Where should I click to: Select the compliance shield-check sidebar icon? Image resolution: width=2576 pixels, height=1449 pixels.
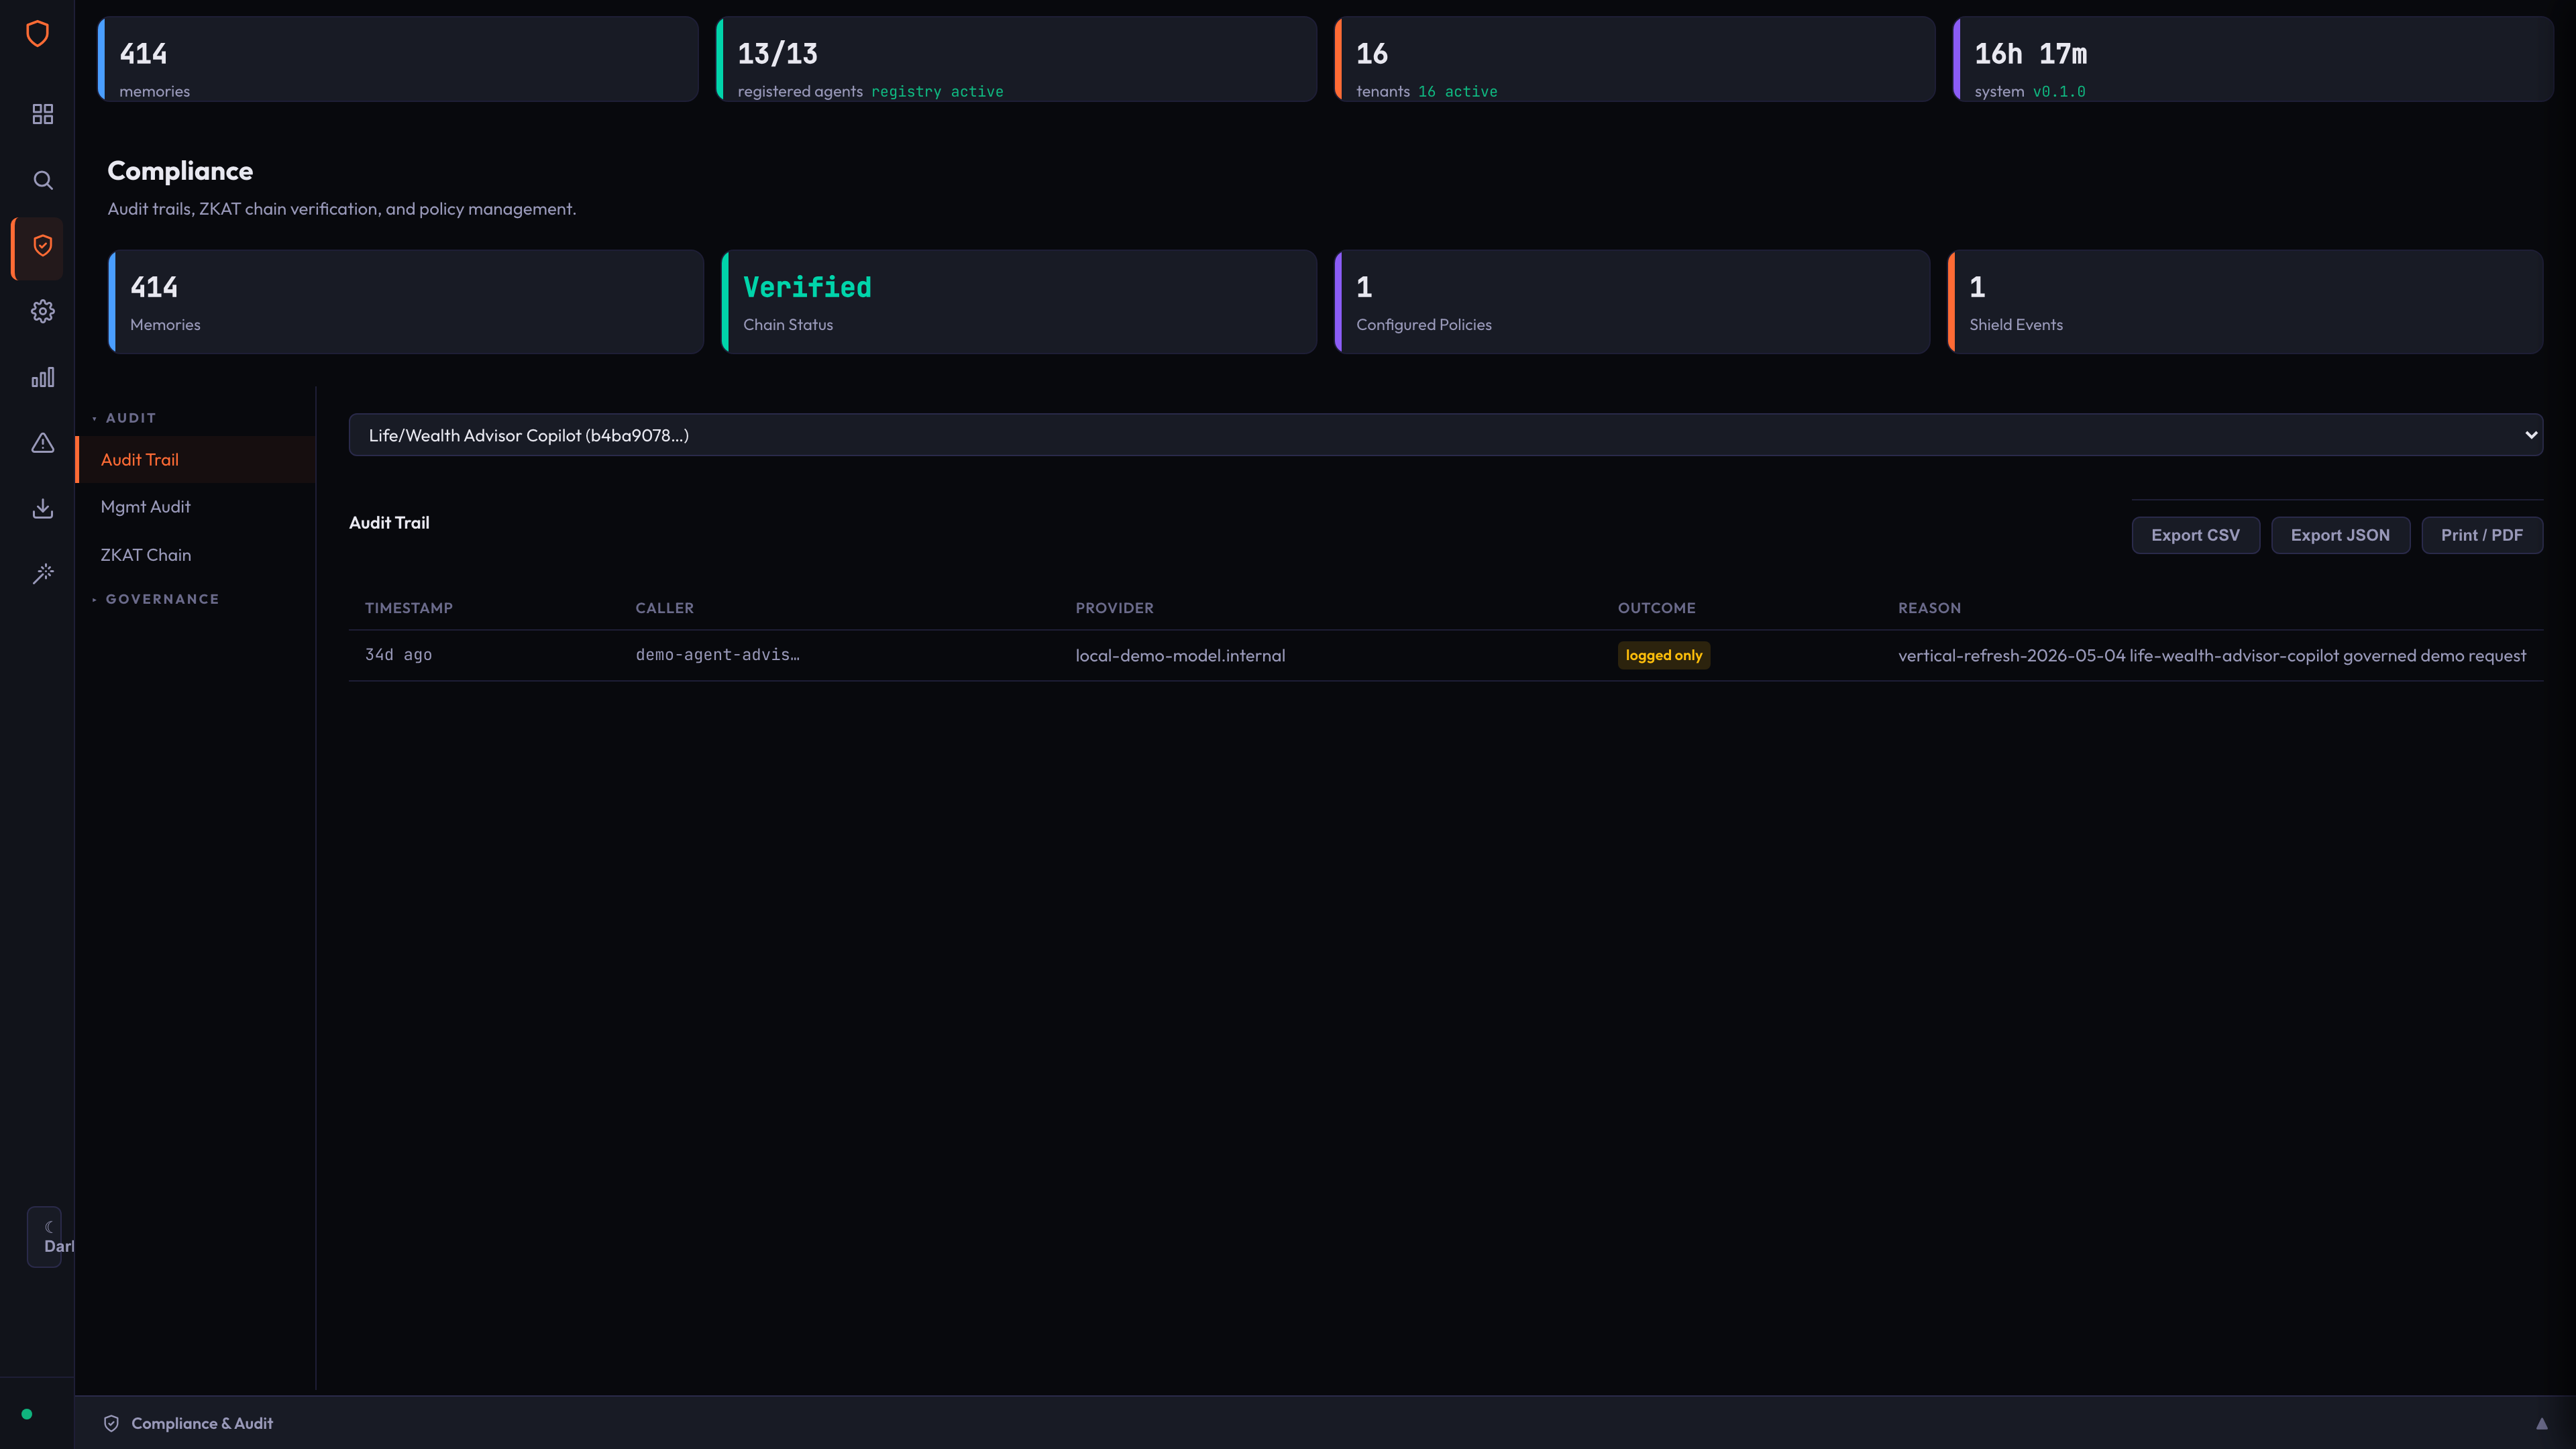coord(42,246)
